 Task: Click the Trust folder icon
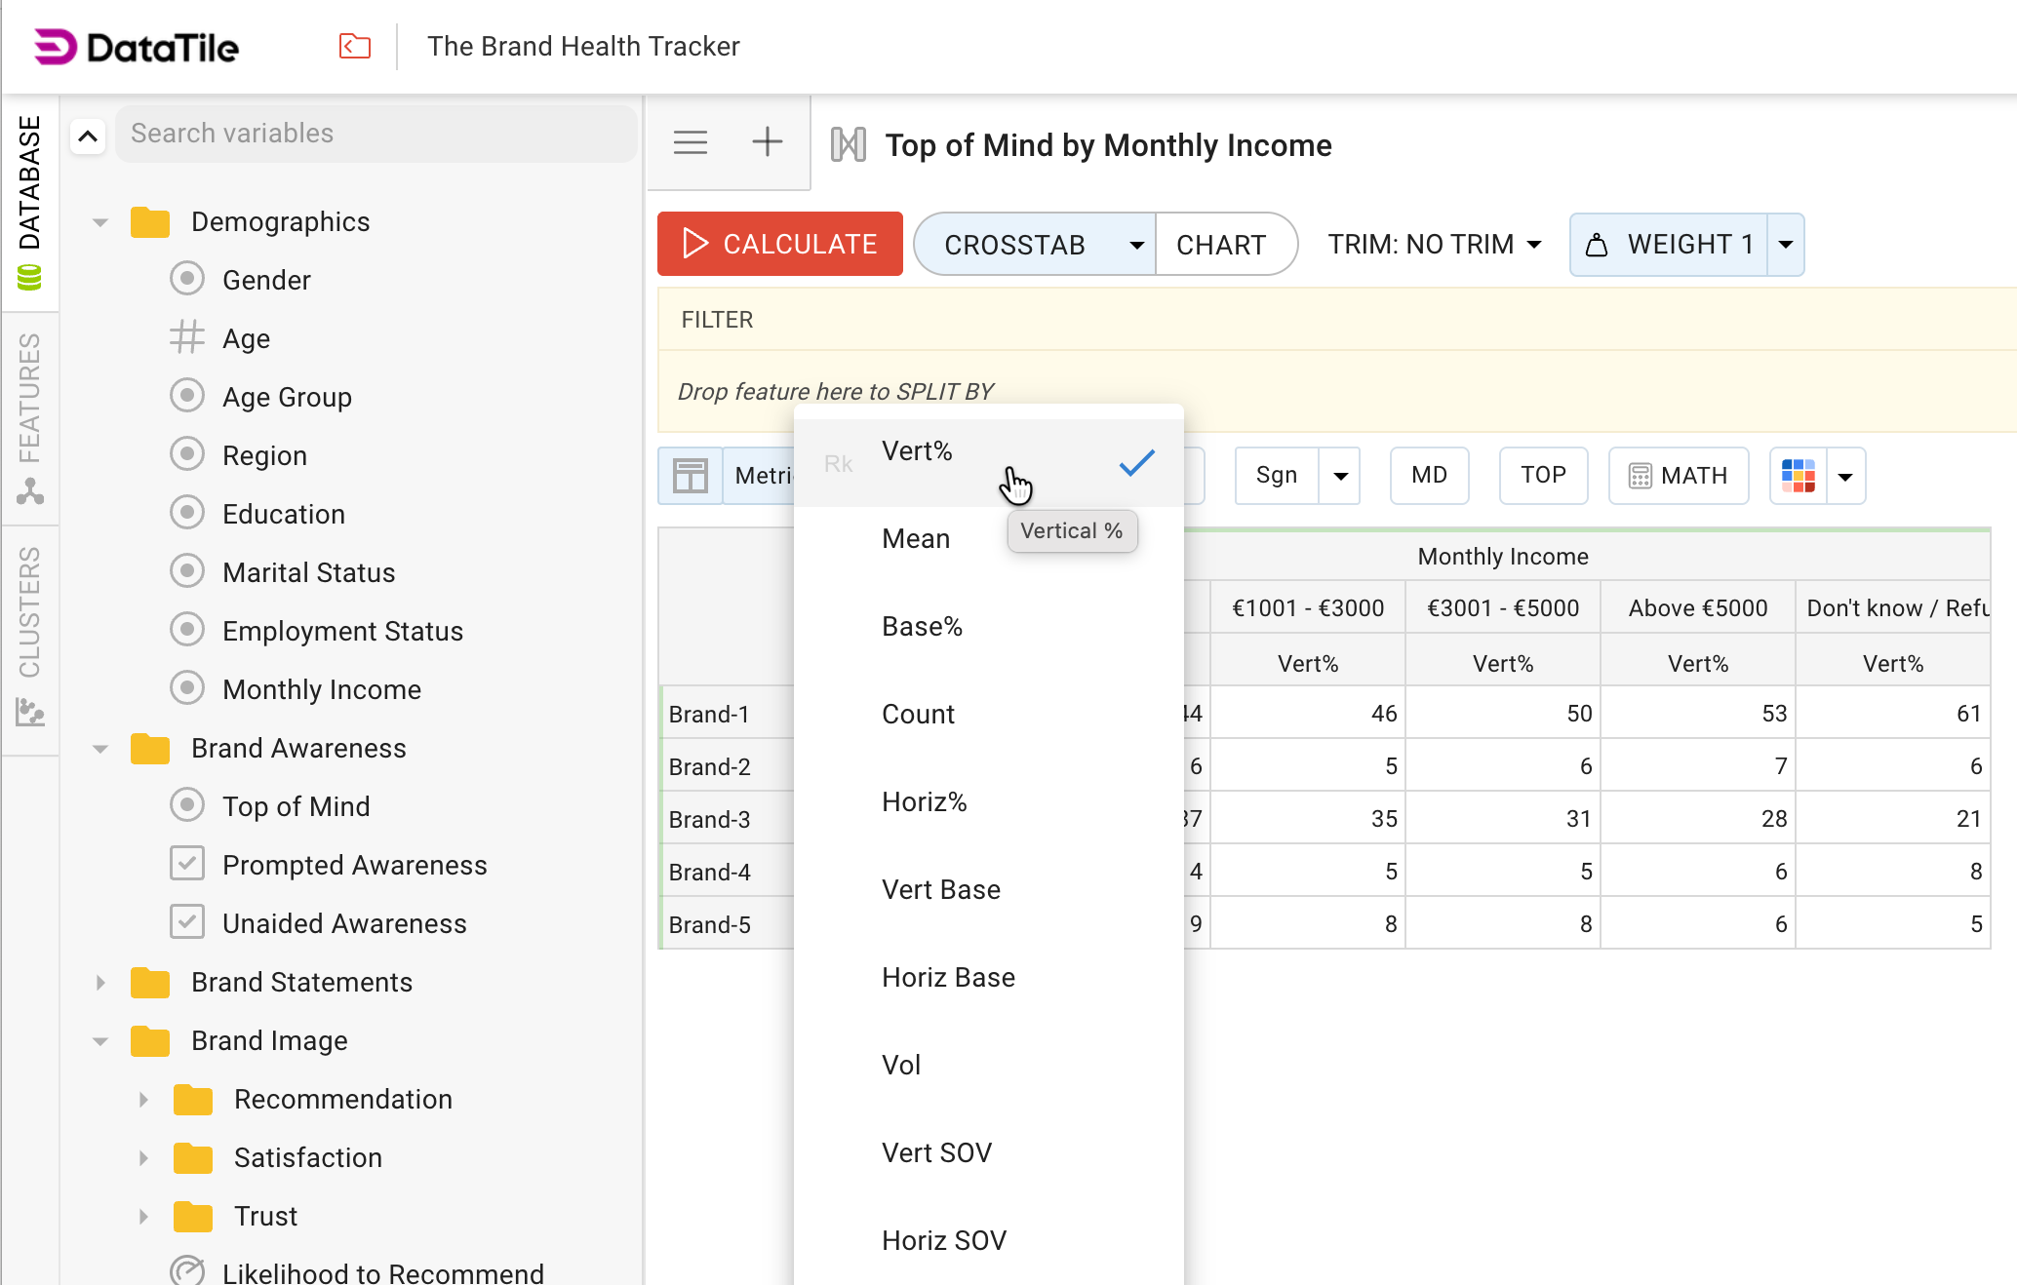tap(193, 1216)
